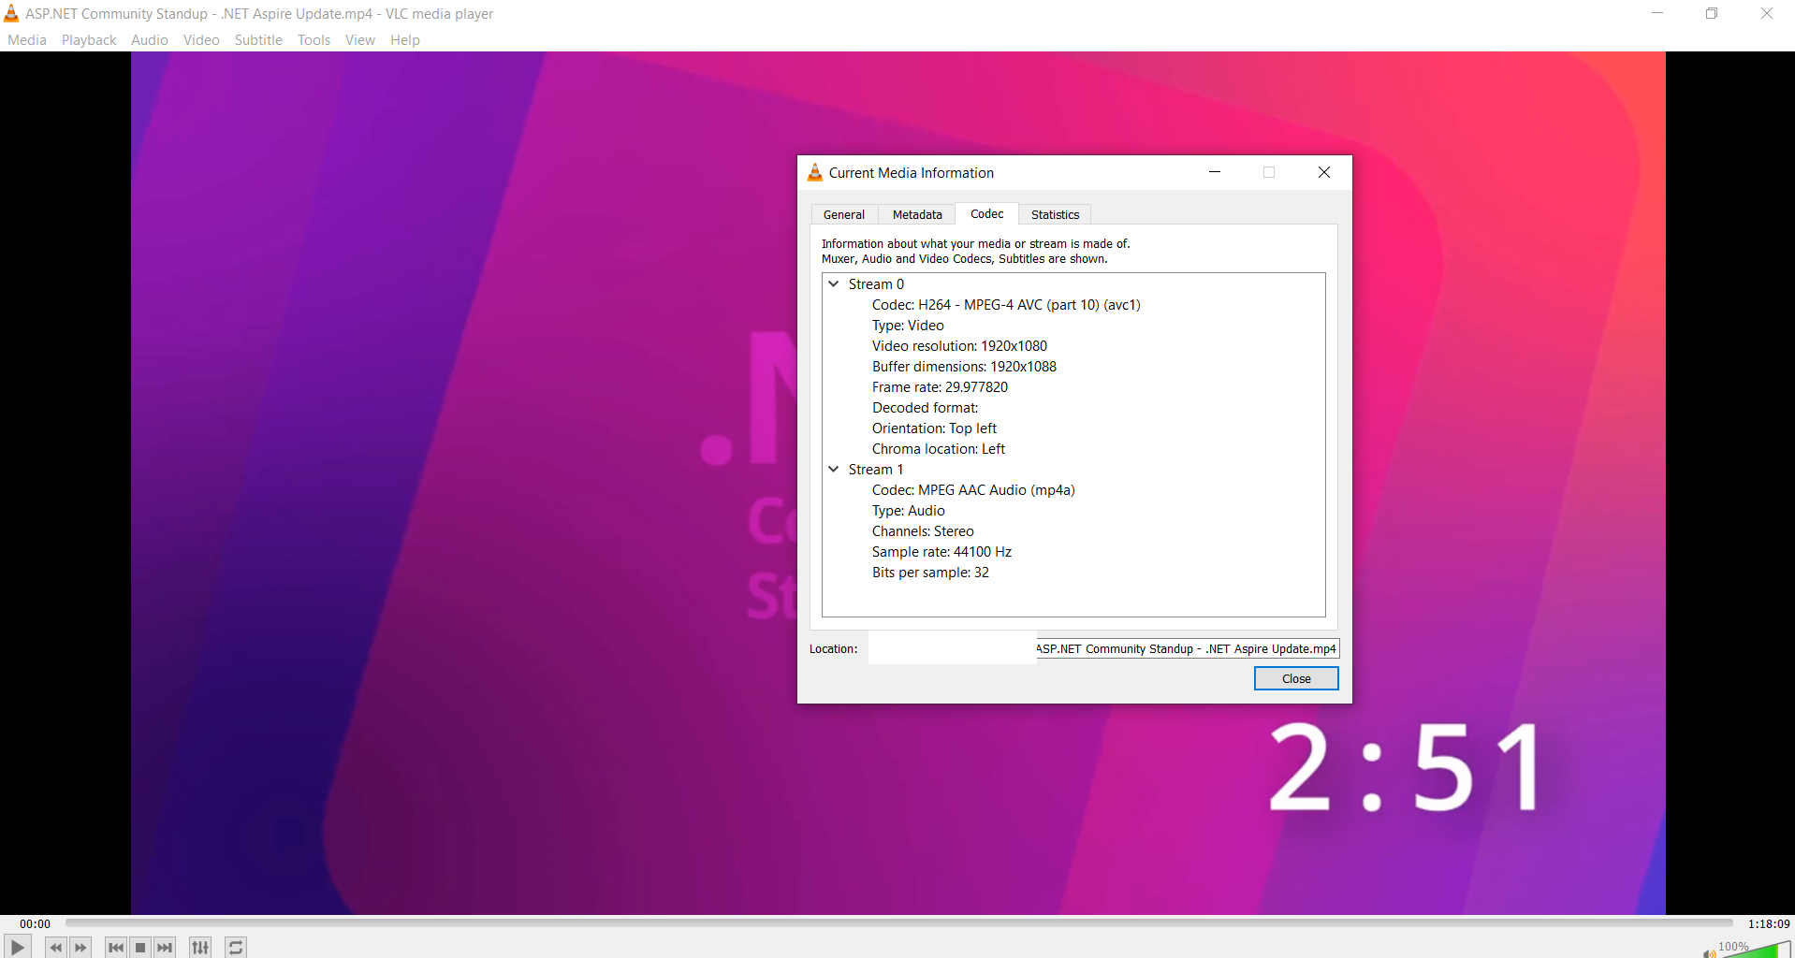Viewport: 1795px width, 958px height.
Task: Stop playback with the square Stop button
Action: [140, 948]
